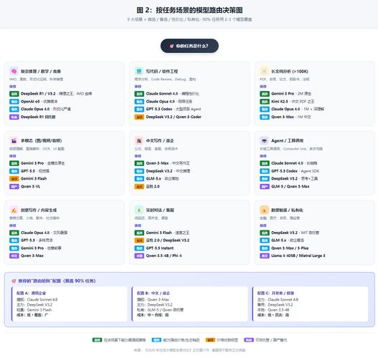Click the Agent / 工具调用 card title

coord(287,141)
